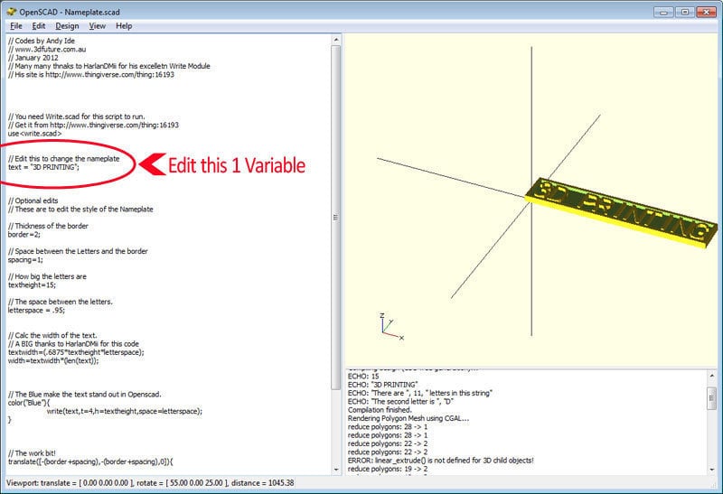The height and width of the screenshot is (494, 723).
Task: Open the Design menu
Action: click(x=67, y=26)
